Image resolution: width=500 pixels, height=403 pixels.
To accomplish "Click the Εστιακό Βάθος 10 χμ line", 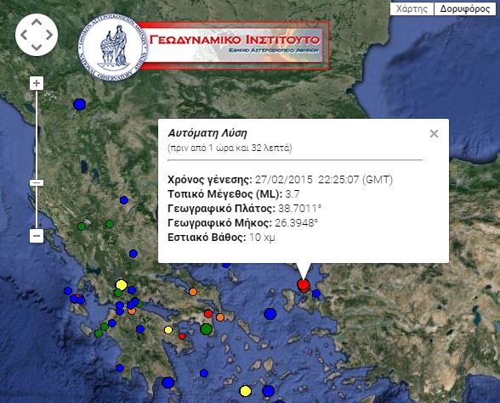I will click(221, 238).
